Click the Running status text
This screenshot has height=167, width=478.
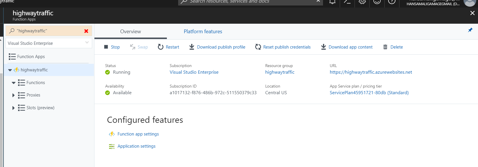coord(122,72)
